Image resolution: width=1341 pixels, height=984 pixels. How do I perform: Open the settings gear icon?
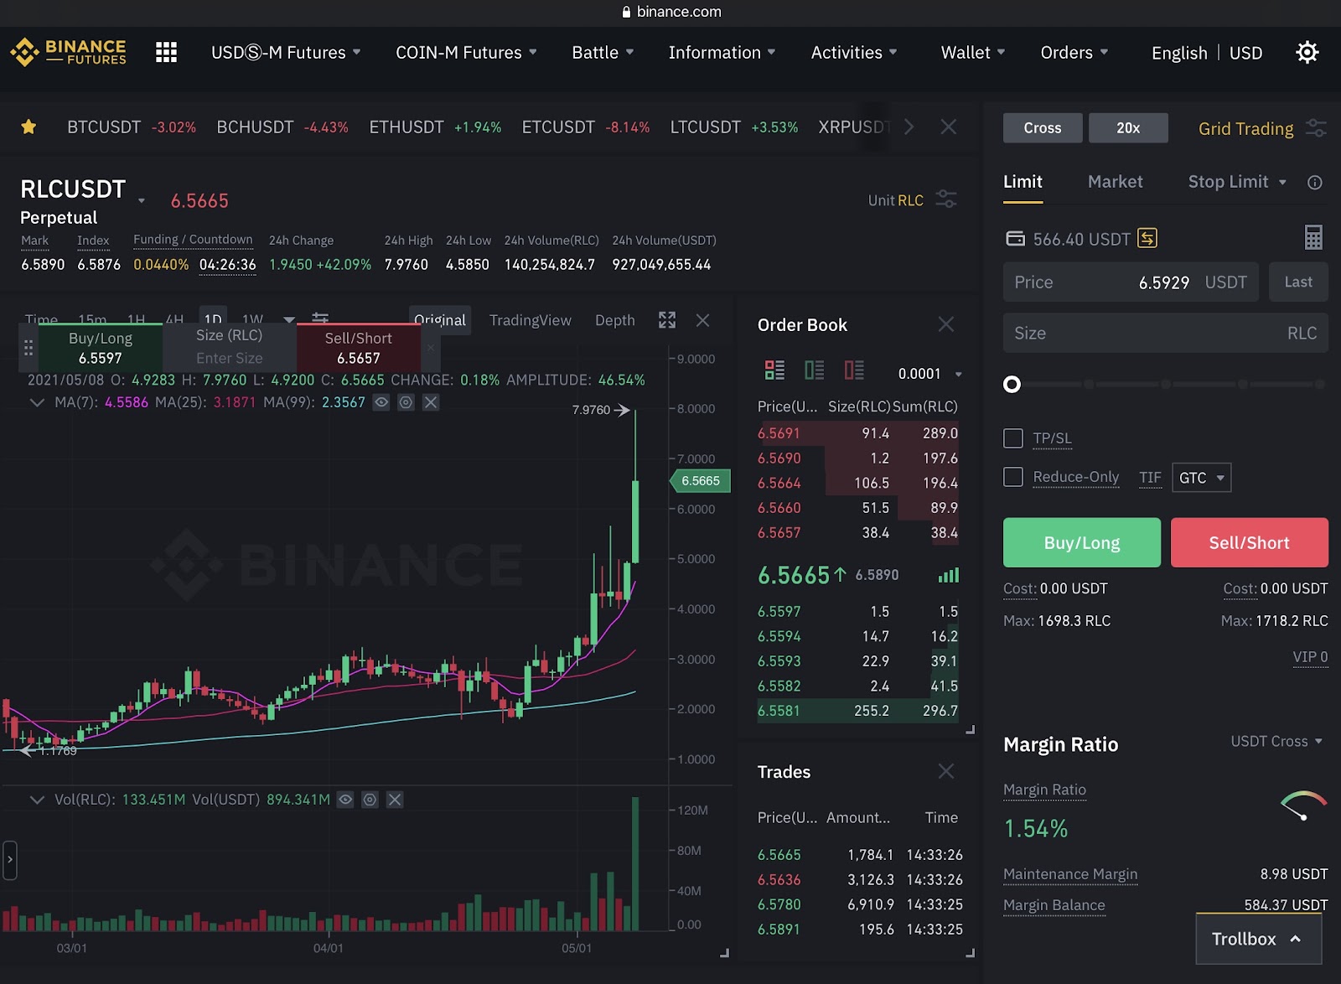1307,52
